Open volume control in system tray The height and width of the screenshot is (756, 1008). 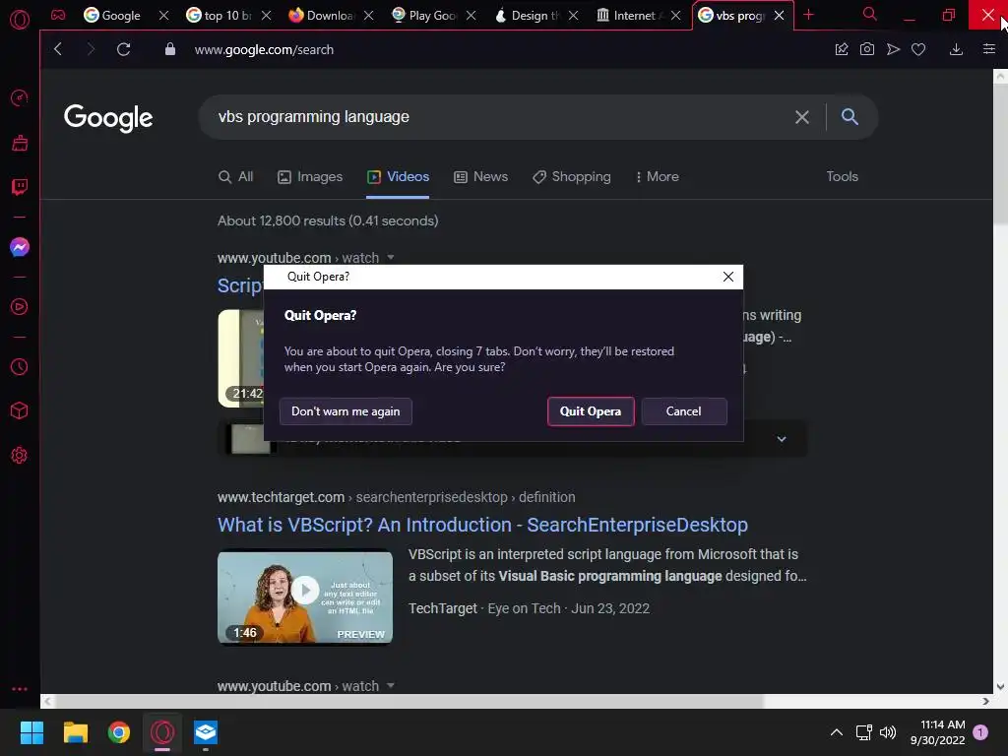point(888,732)
